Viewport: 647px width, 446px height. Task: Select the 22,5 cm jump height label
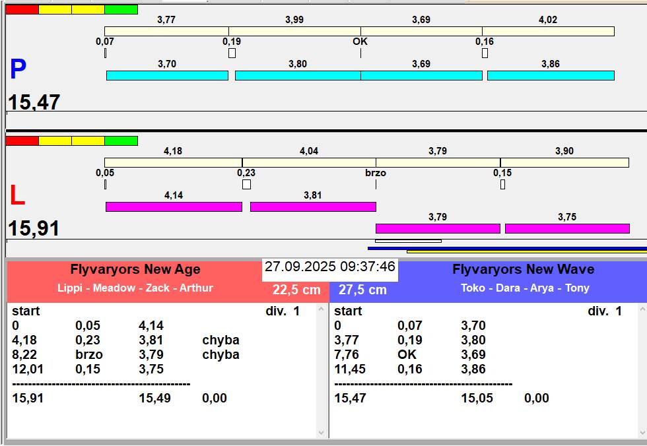pyautogui.click(x=296, y=290)
